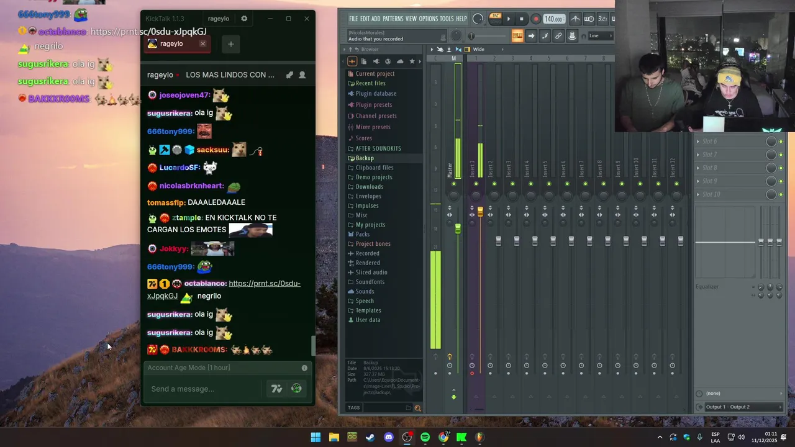The image size is (795, 447).
Task: Open mixer options arrow menu
Action: 432,49
